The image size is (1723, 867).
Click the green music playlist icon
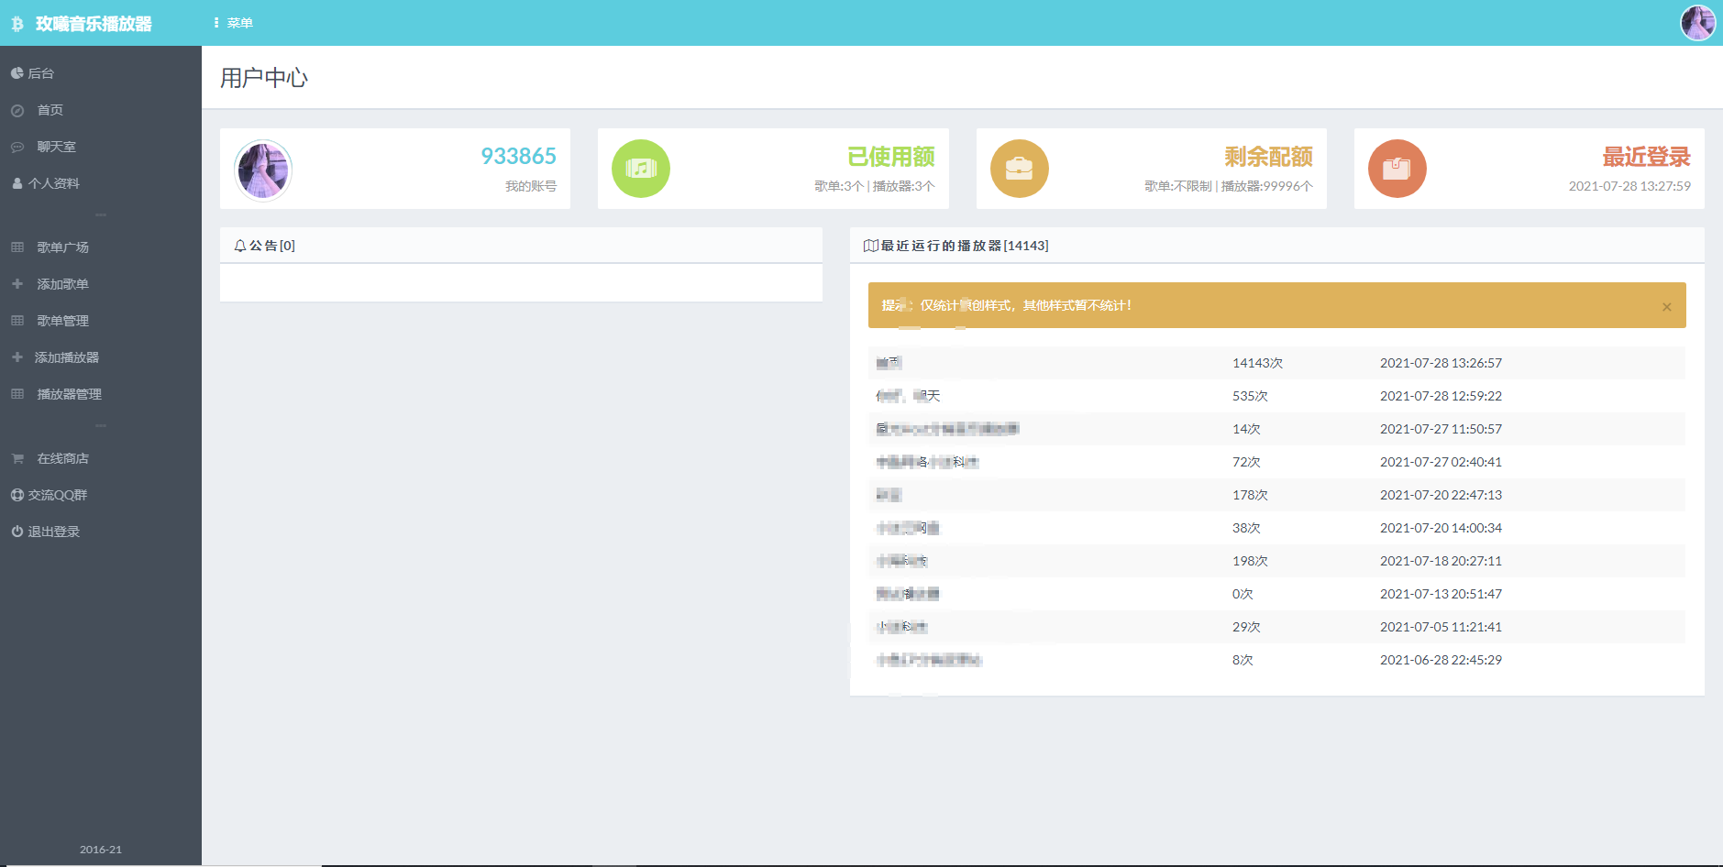(x=640, y=169)
